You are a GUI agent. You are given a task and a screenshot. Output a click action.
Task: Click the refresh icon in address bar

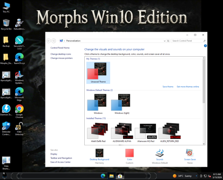click(x=168, y=41)
